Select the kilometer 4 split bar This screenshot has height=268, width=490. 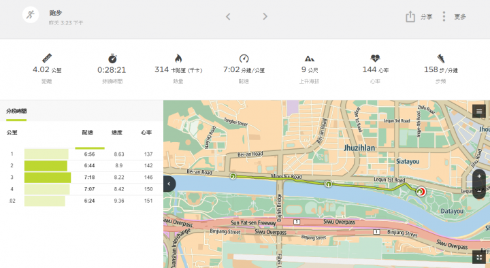47,189
